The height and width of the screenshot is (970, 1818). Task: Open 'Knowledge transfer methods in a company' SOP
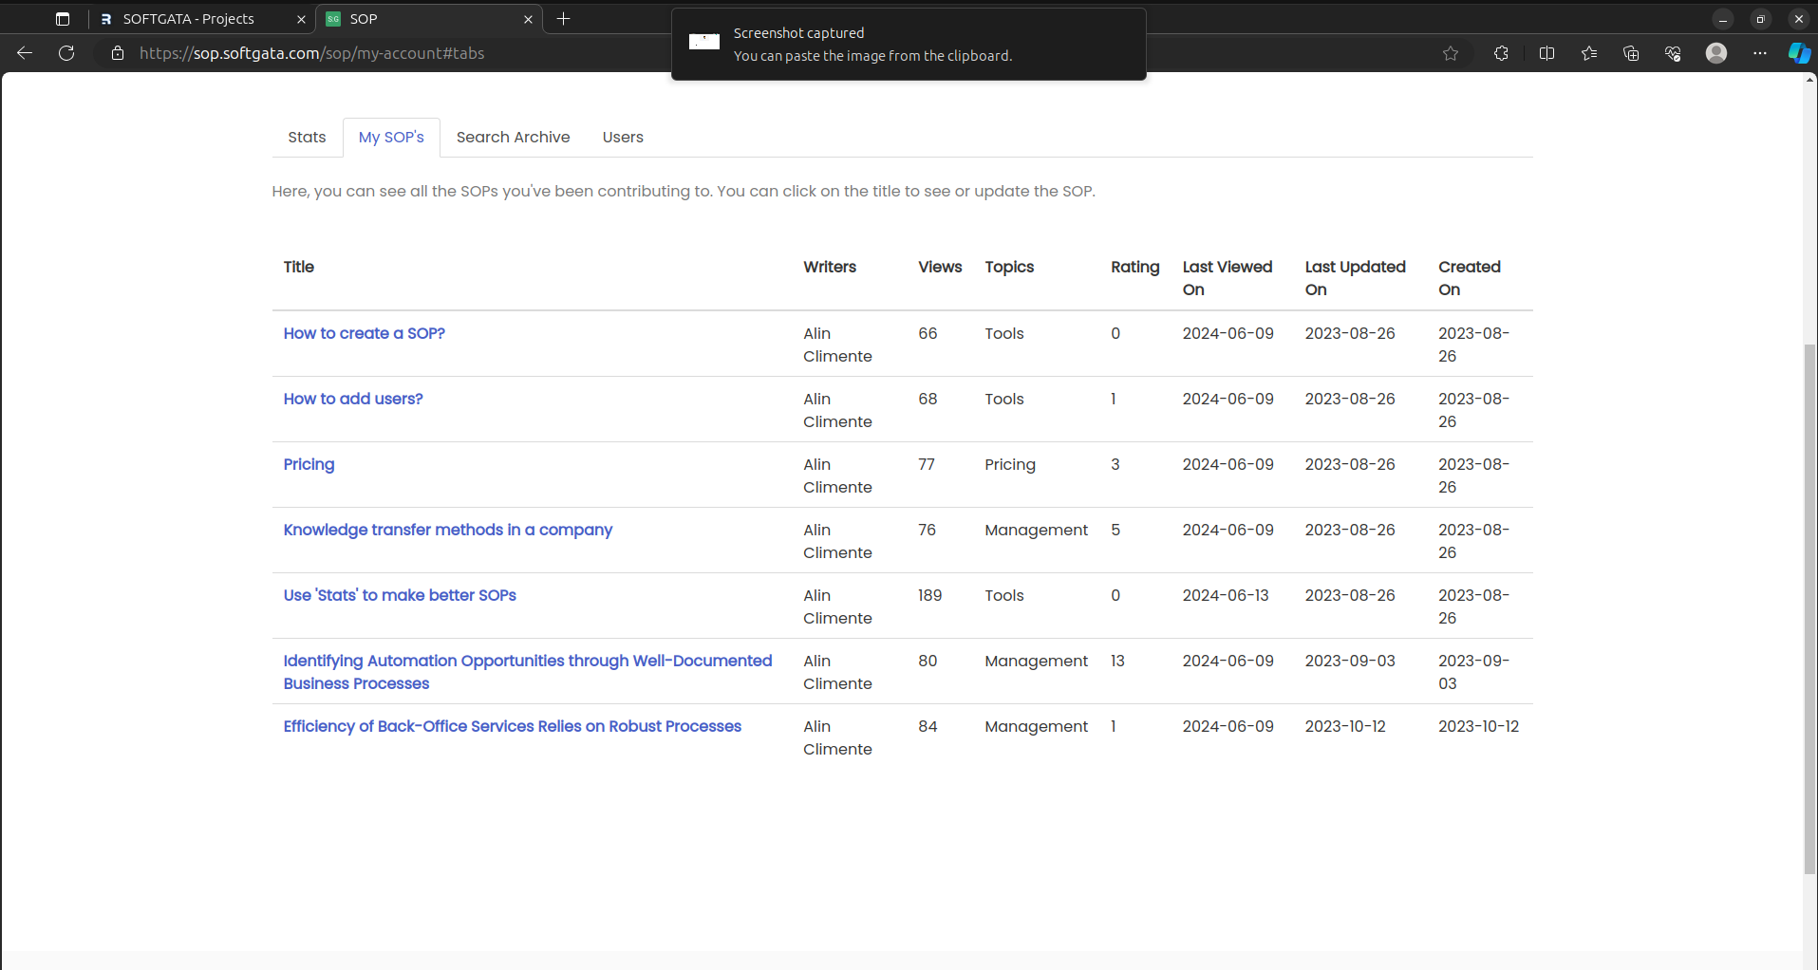(x=447, y=531)
